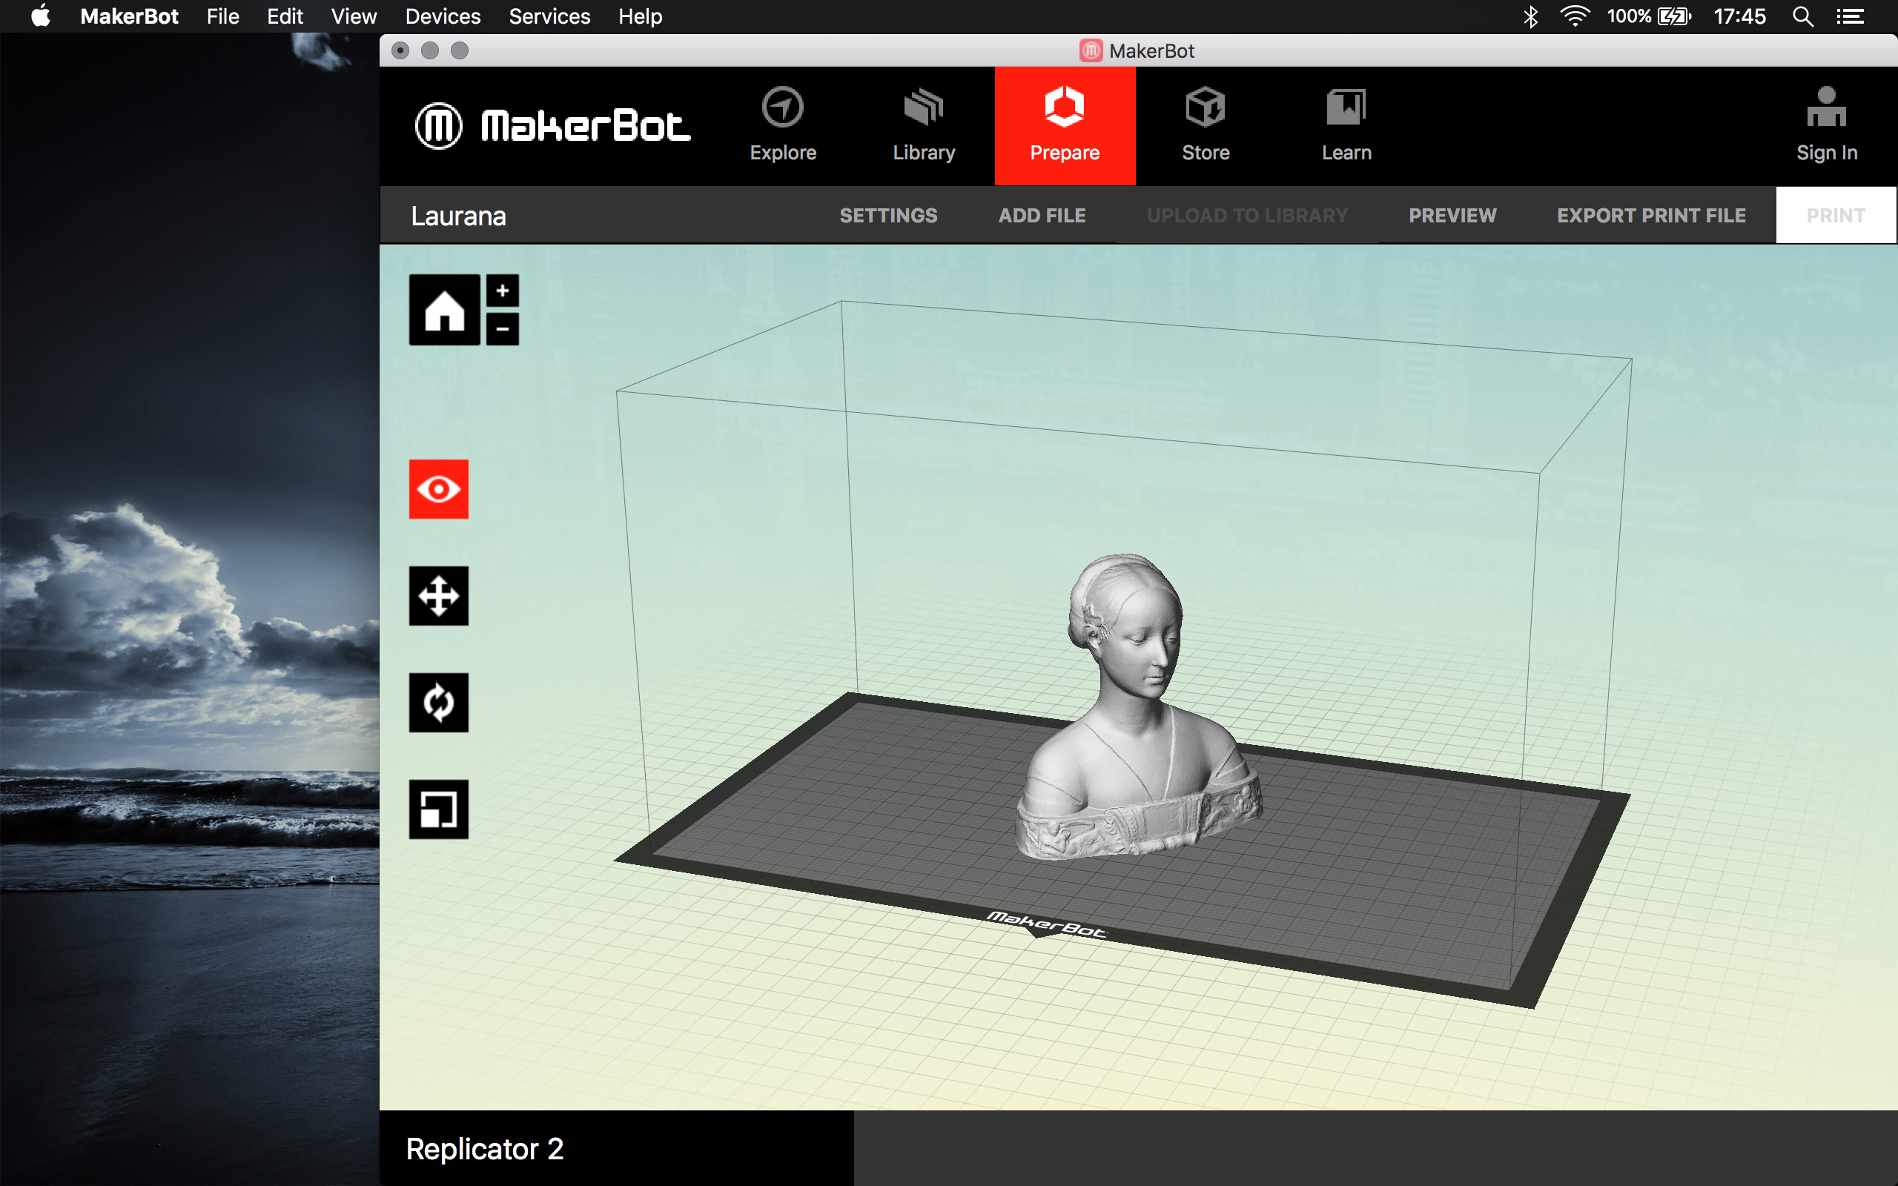This screenshot has width=1898, height=1186.
Task: Click EXPORT PRINT FILE
Action: coord(1651,216)
